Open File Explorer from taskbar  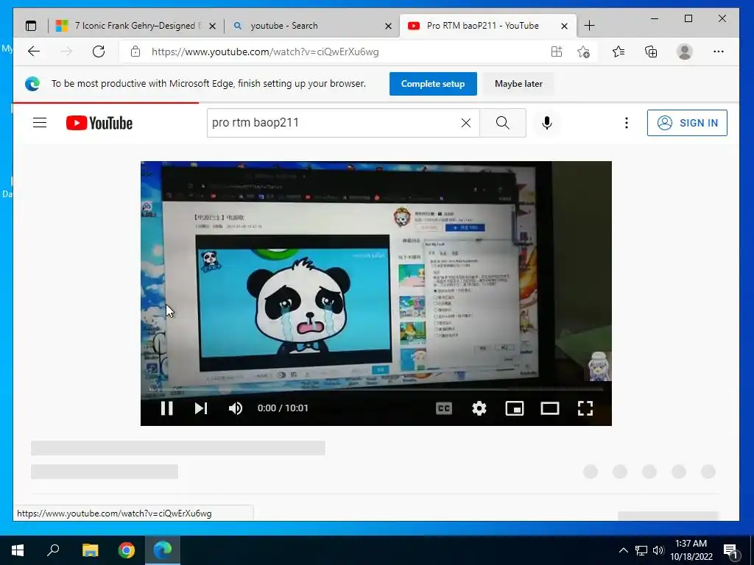tap(90, 550)
